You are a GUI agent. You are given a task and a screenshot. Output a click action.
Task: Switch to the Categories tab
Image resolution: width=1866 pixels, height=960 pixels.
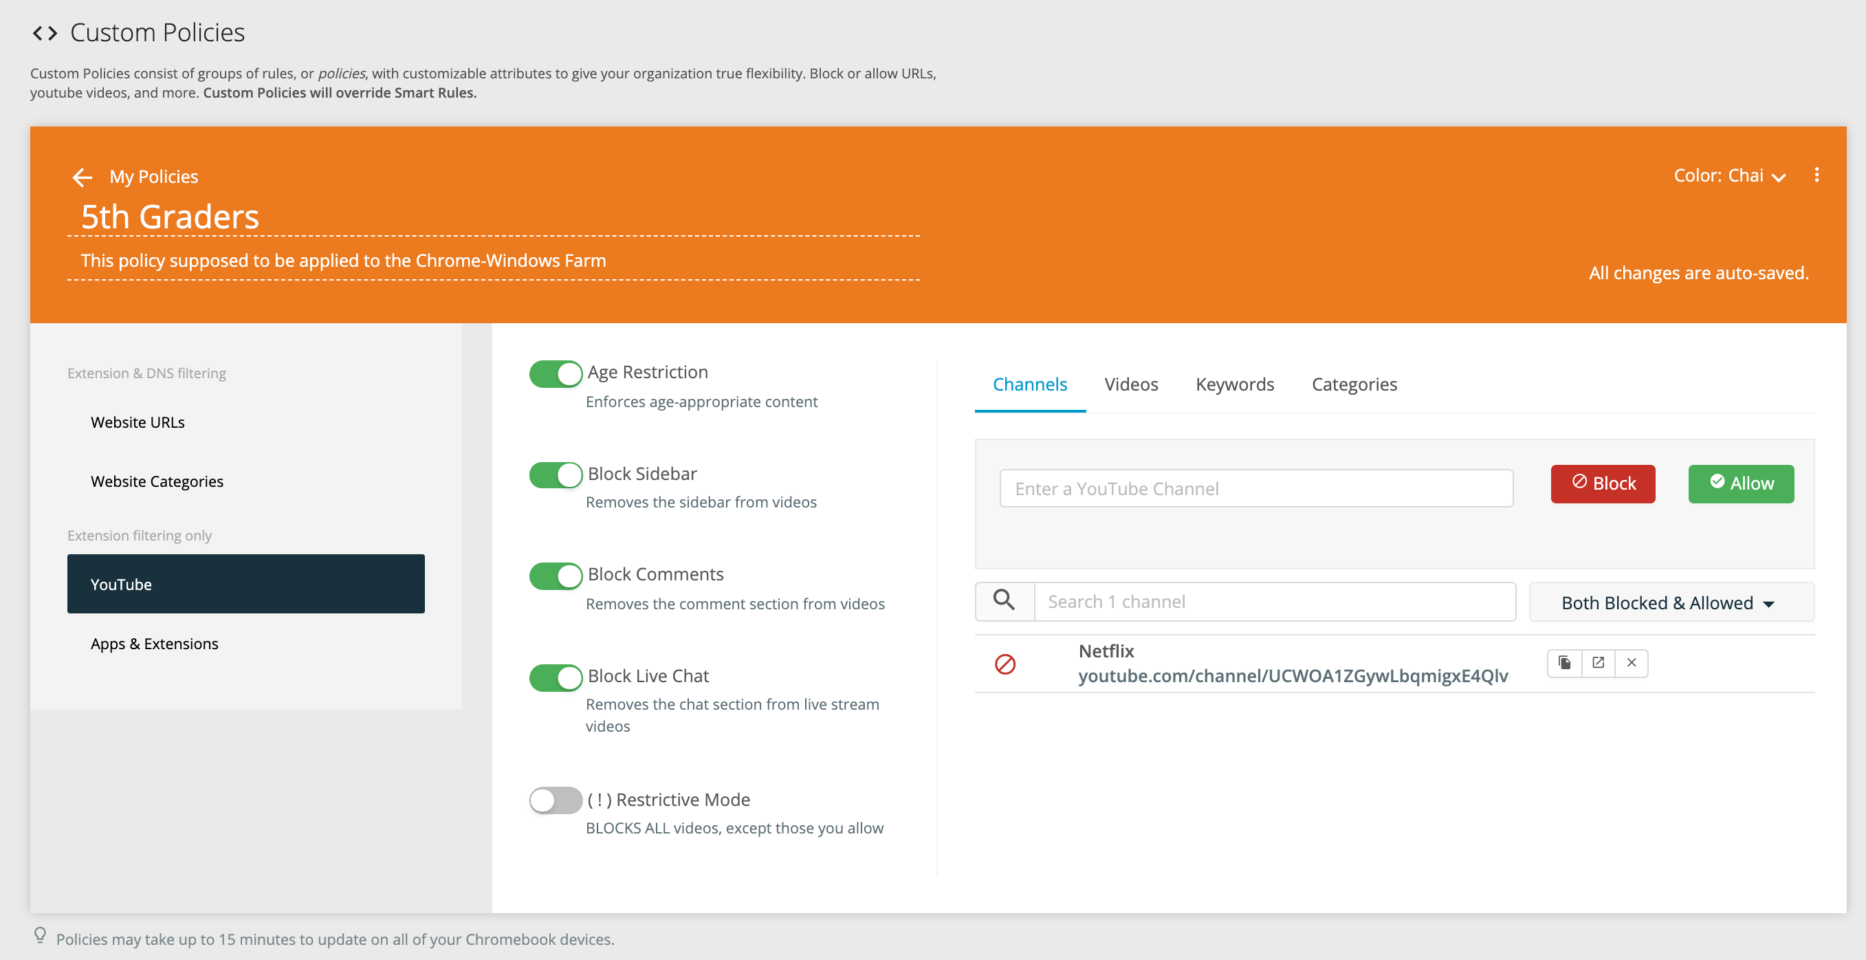tap(1354, 384)
